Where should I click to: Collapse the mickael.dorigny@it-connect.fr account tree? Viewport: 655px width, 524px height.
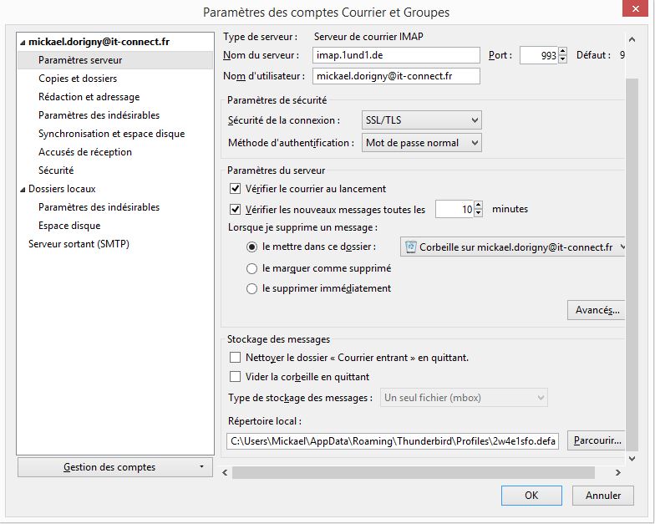[x=23, y=42]
